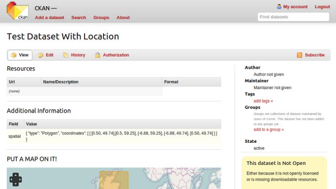The image size is (336, 189).
Task: Click the Maintainer not given text
Action: coord(272,88)
